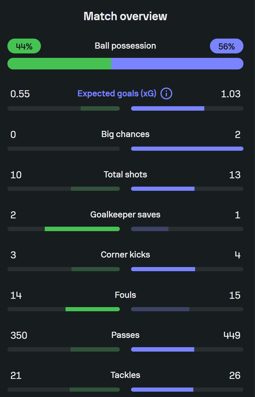Open the Expected goals (xG) link
255x397 pixels.
pos(117,94)
